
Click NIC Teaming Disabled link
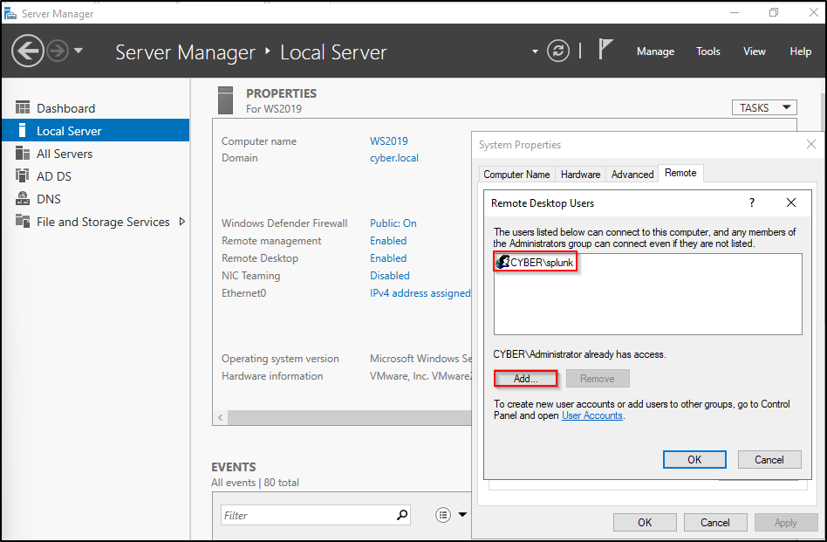point(390,276)
